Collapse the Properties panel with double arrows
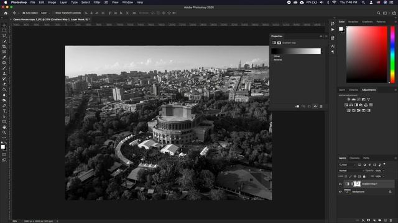Screen dimensions: 398x223 coord(321,37)
